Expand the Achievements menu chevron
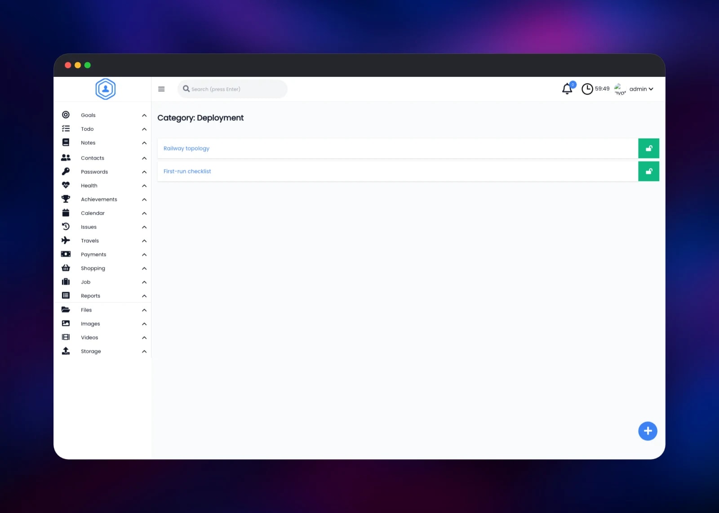Image resolution: width=719 pixels, height=513 pixels. point(144,200)
